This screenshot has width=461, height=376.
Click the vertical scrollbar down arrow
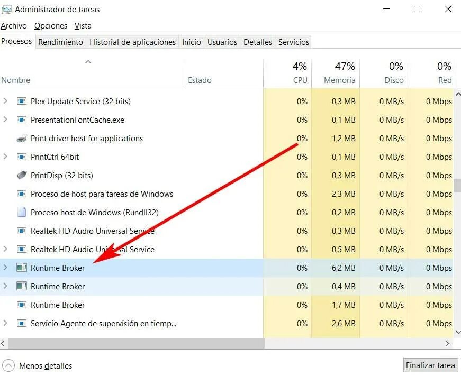pos(458,332)
